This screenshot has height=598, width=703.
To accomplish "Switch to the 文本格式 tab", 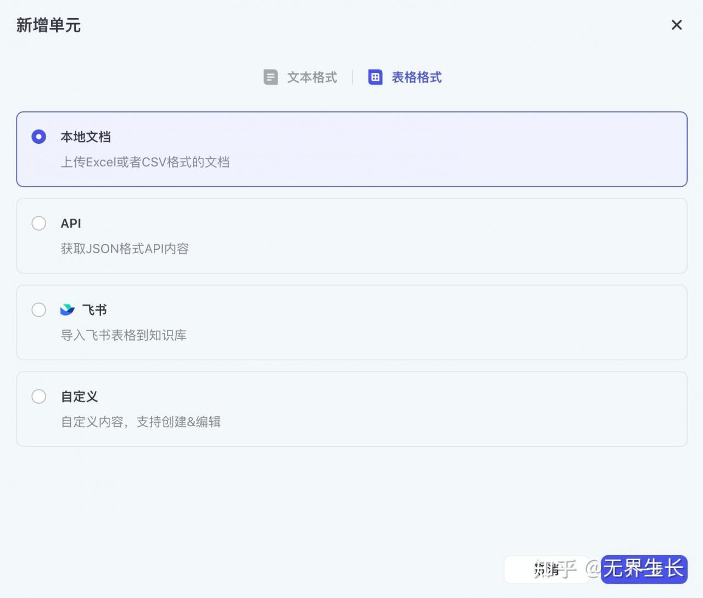I will point(300,77).
